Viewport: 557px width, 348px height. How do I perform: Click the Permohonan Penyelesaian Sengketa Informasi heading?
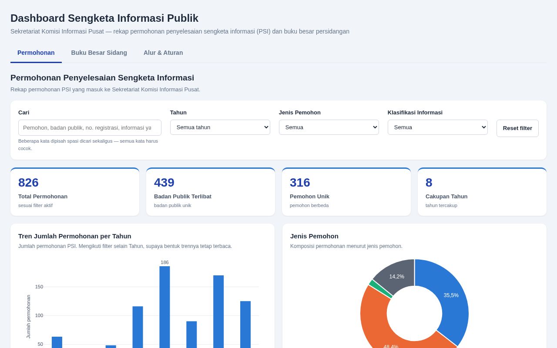102,78
